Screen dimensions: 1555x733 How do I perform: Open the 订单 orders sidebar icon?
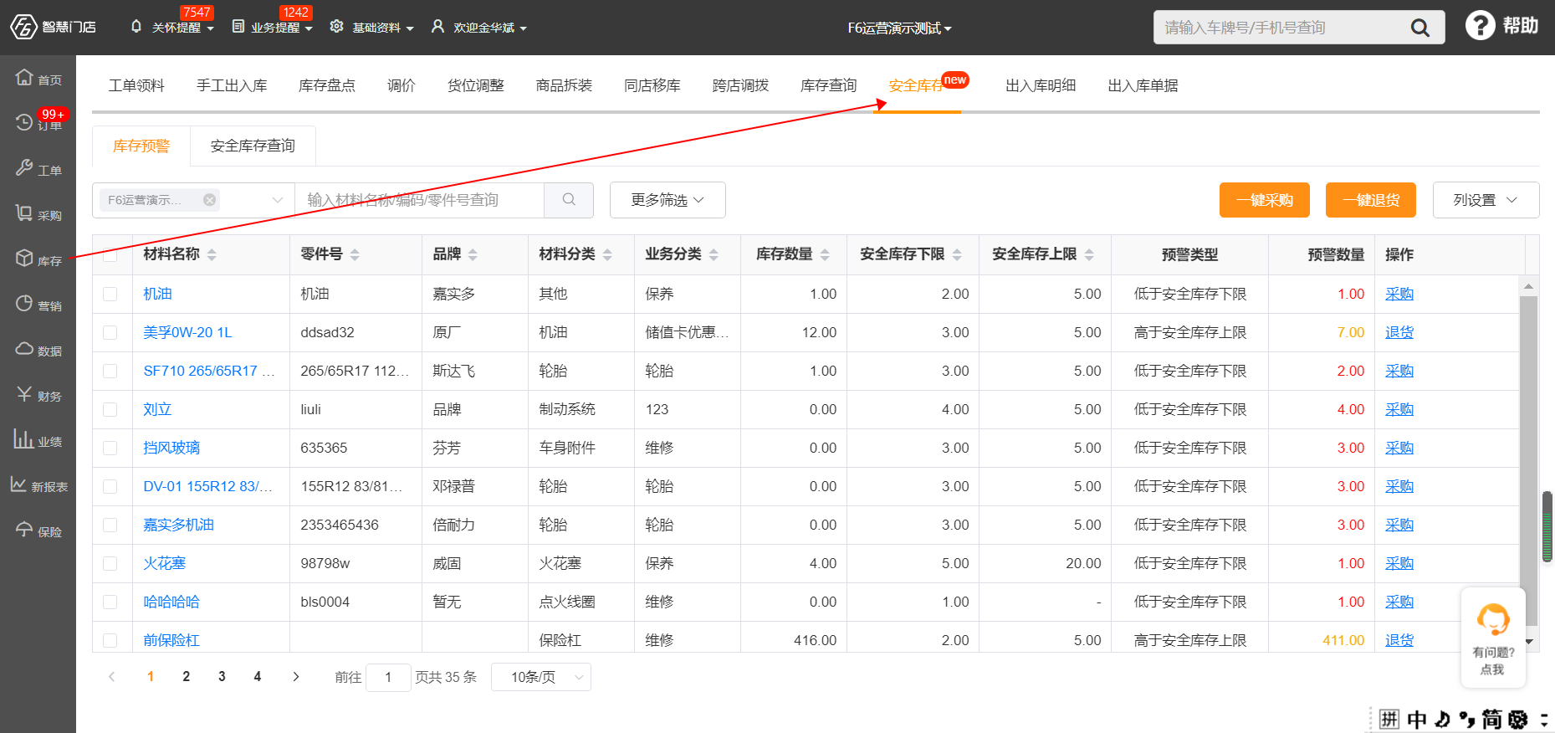[x=25, y=122]
